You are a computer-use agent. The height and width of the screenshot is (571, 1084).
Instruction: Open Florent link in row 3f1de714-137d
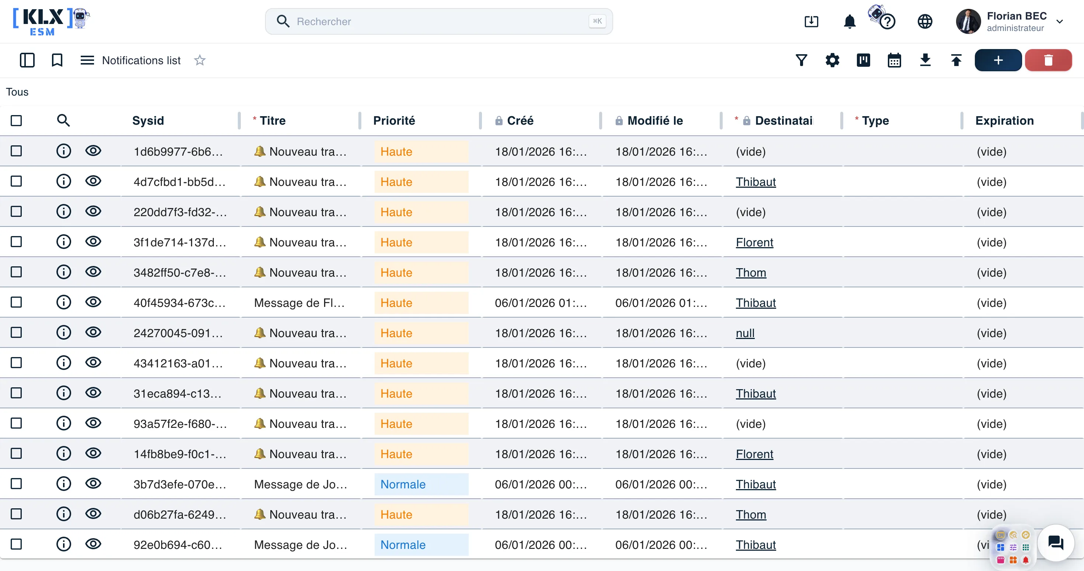[x=754, y=242]
